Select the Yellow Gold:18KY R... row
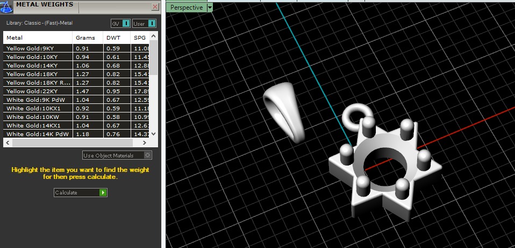The image size is (515, 248). (x=76, y=82)
